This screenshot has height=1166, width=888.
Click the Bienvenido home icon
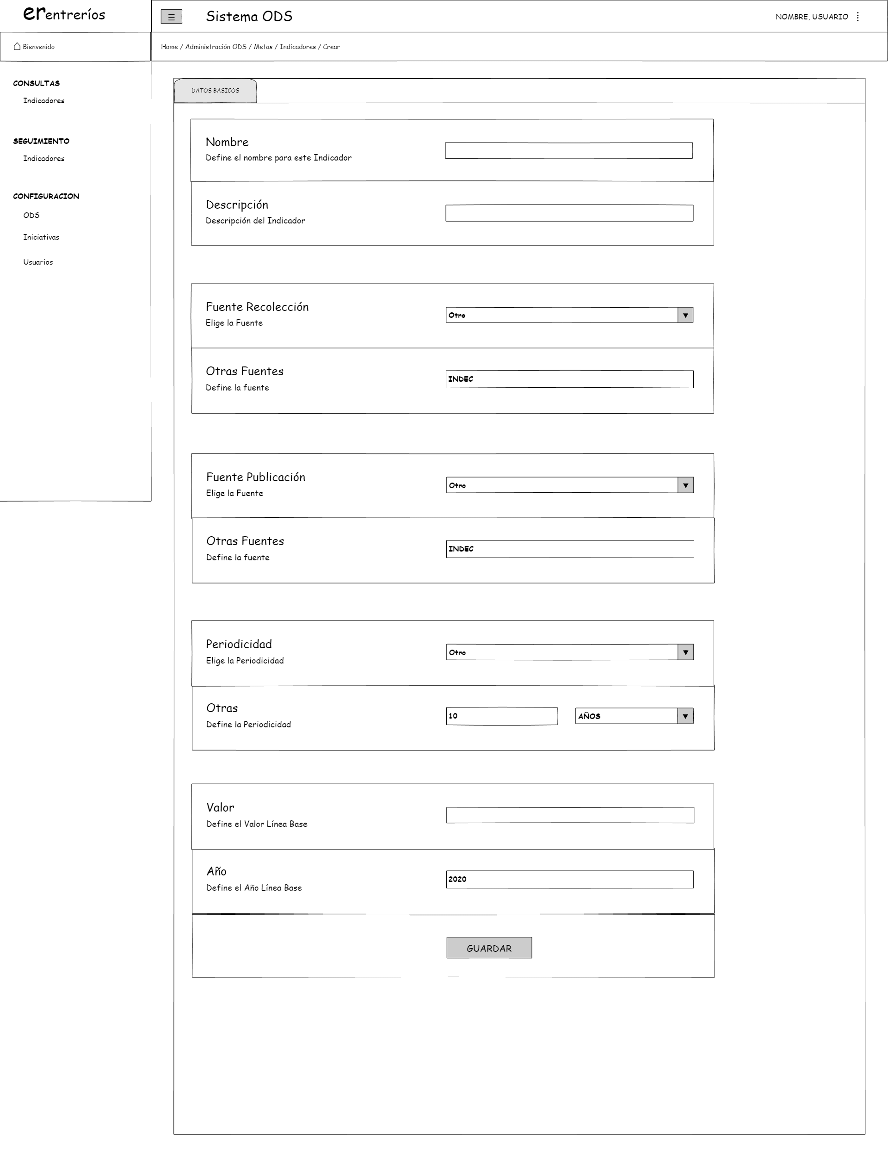point(17,47)
